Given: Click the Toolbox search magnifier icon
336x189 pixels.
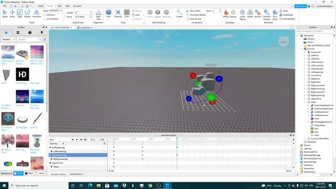Looking at the screenshot, I should pyautogui.click(x=40, y=39).
